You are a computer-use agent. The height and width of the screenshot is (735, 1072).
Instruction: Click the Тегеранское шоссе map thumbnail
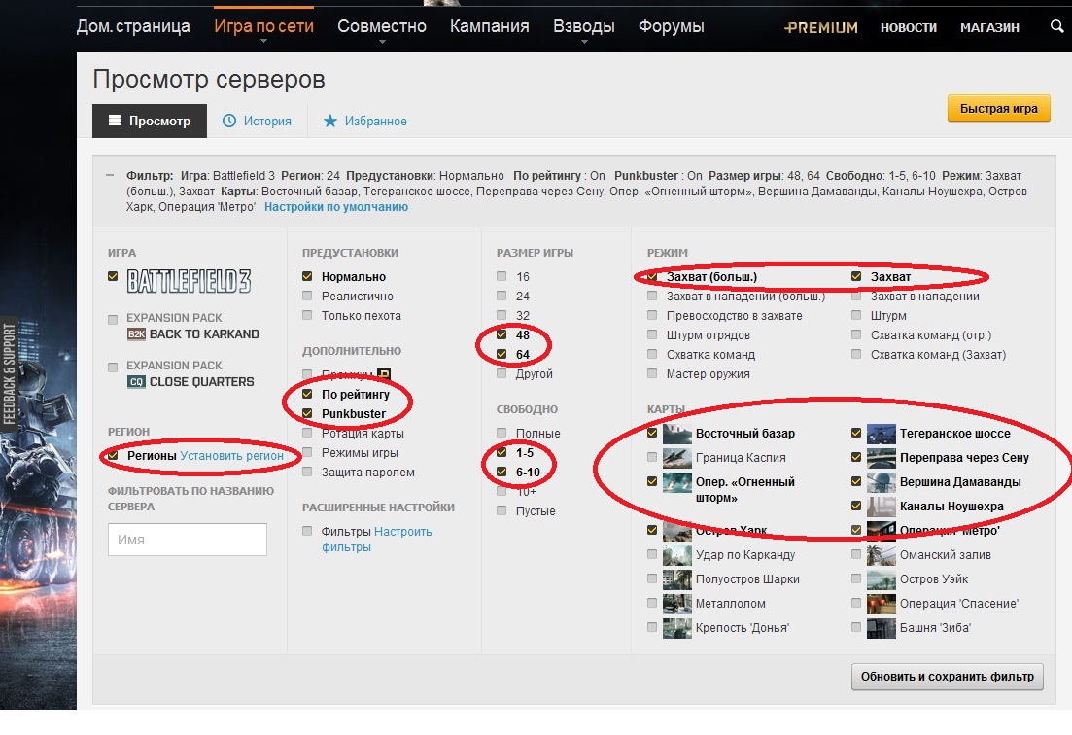pos(881,434)
